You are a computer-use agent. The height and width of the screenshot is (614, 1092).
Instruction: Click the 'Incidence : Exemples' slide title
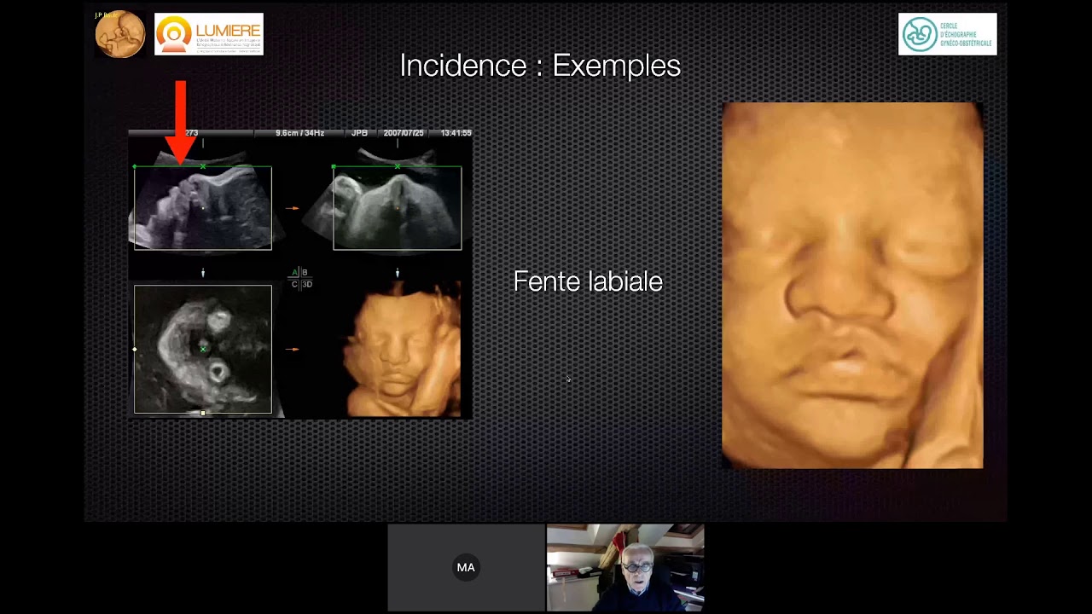[x=540, y=66]
